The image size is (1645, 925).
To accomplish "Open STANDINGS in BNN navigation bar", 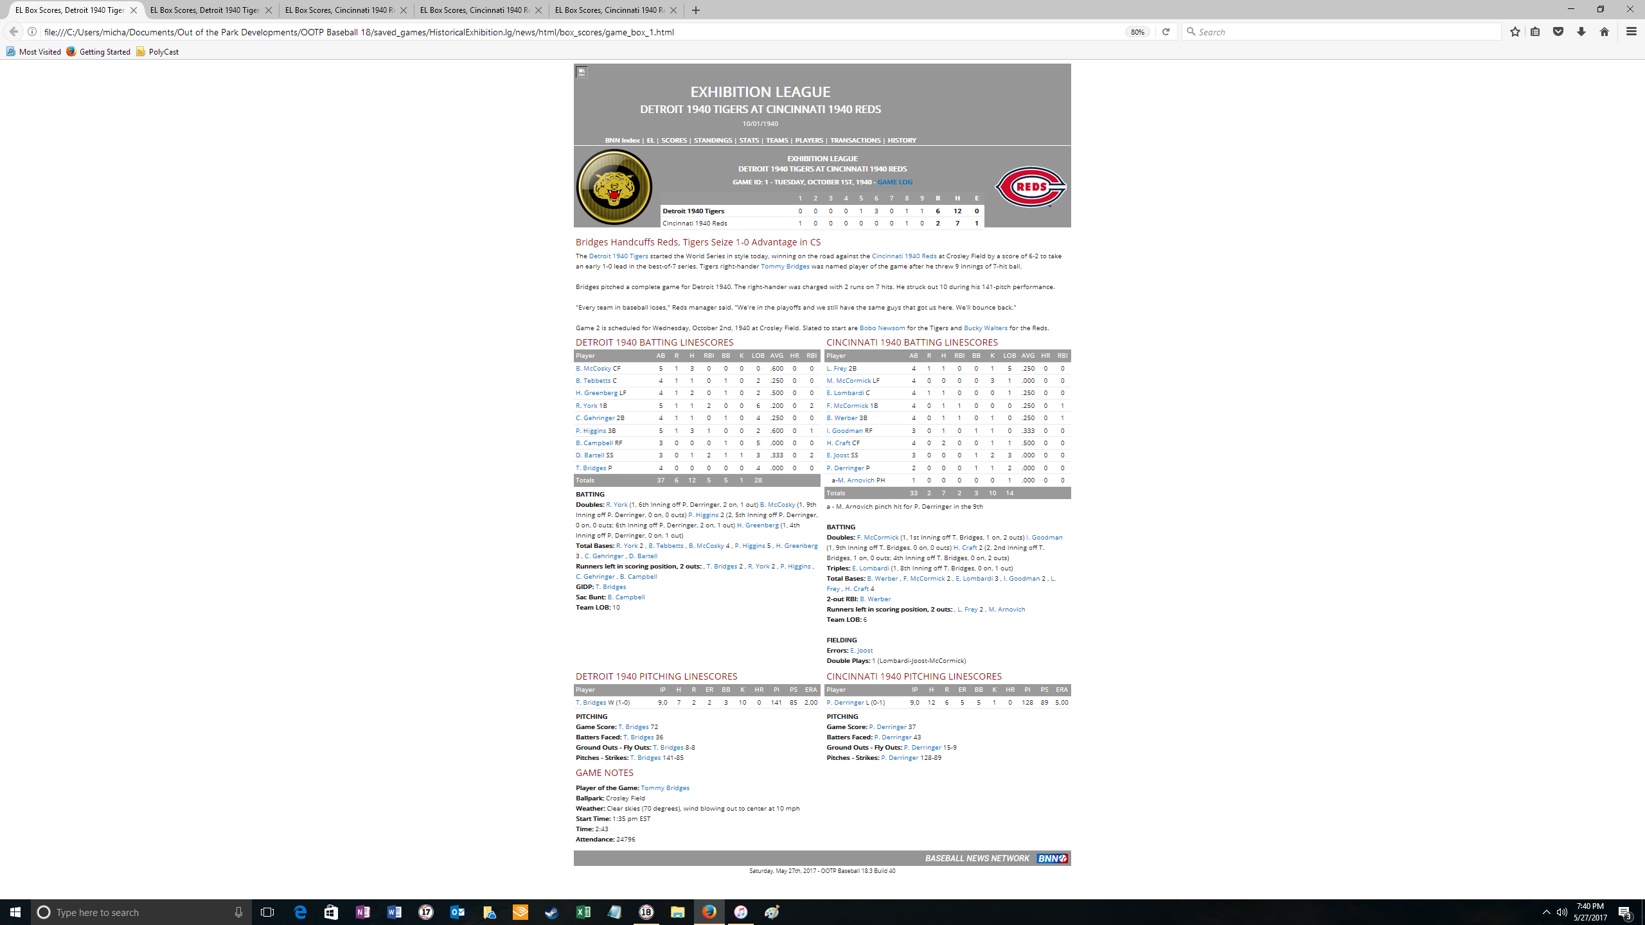I will (x=713, y=140).
